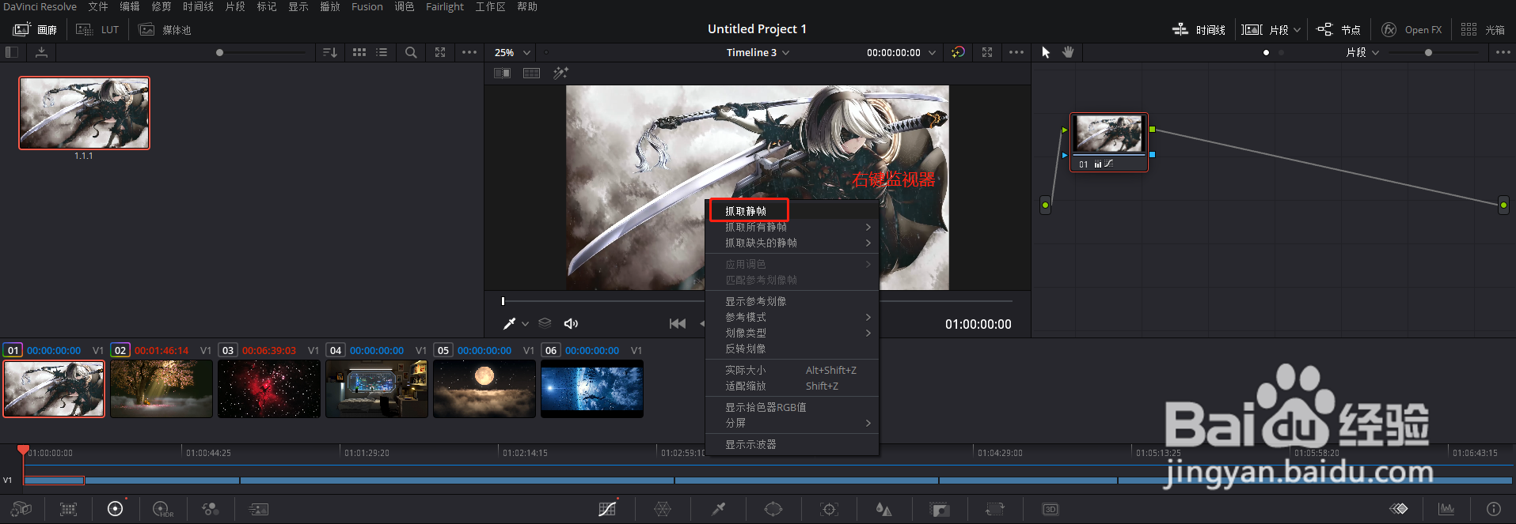Adjust the node editor zoom slider
Image resolution: width=1516 pixels, height=524 pixels.
[x=1428, y=52]
